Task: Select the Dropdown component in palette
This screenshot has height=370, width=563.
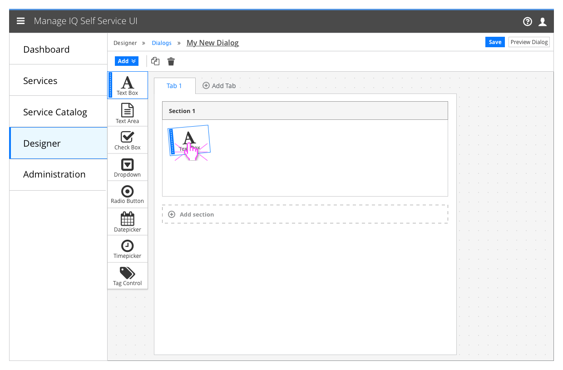Action: [128, 168]
